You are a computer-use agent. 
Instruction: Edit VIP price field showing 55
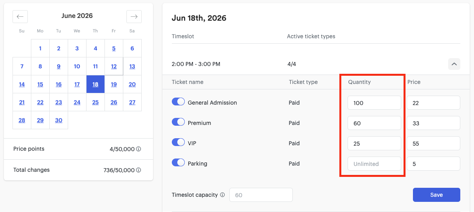(433, 143)
